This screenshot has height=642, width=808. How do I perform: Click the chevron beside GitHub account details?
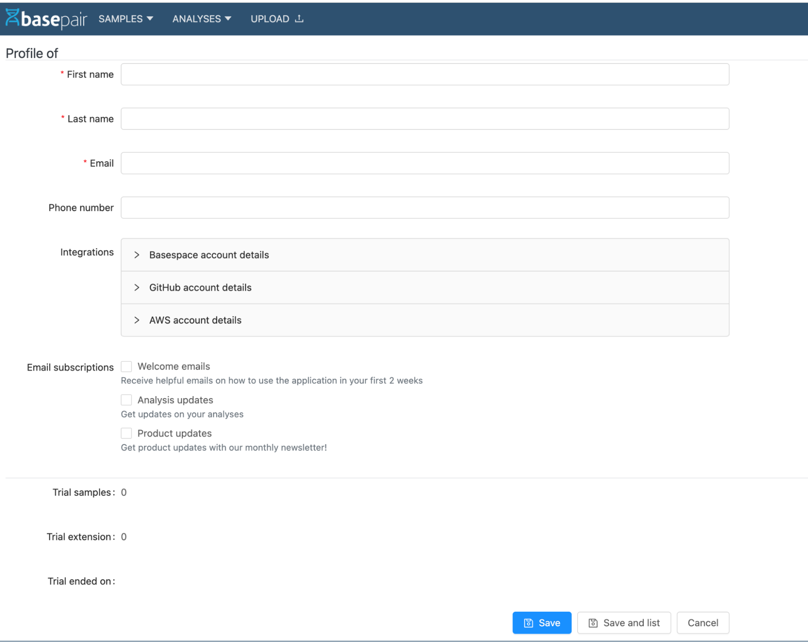point(137,287)
